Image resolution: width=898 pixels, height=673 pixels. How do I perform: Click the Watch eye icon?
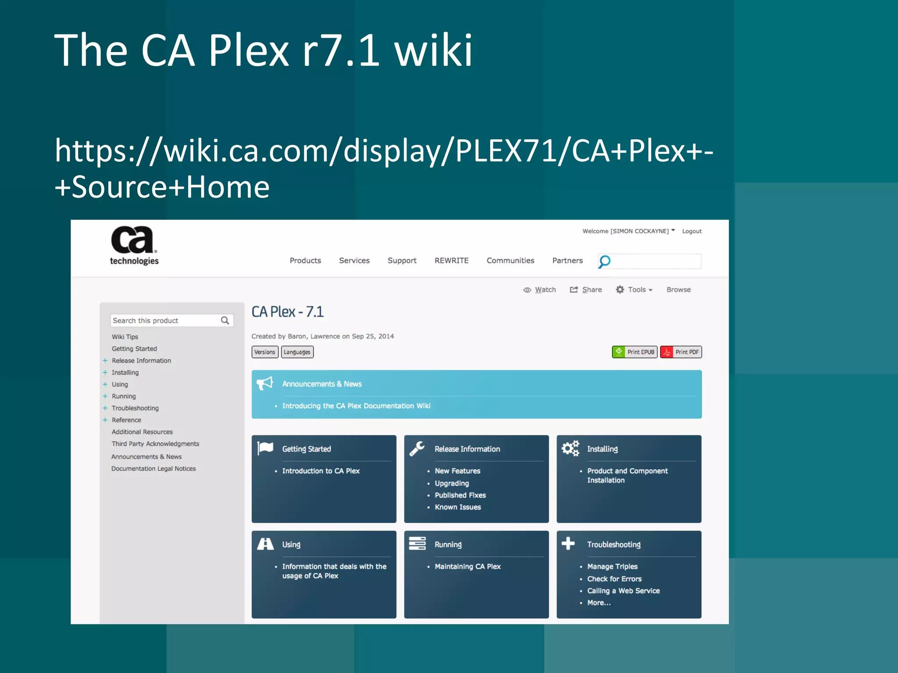pyautogui.click(x=527, y=290)
